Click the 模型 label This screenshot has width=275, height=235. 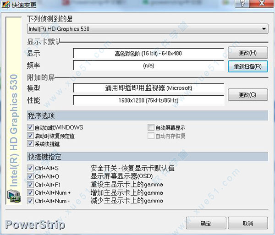point(33,88)
